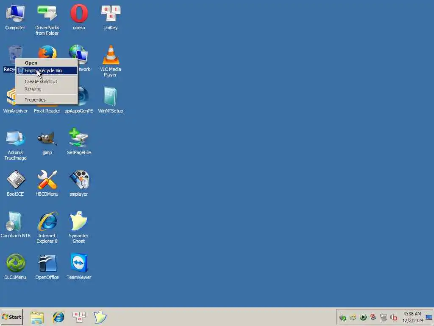Viewport: 434px width, 326px height.
Task: Select the Cai nhanh NT6 icon
Action: click(x=15, y=225)
